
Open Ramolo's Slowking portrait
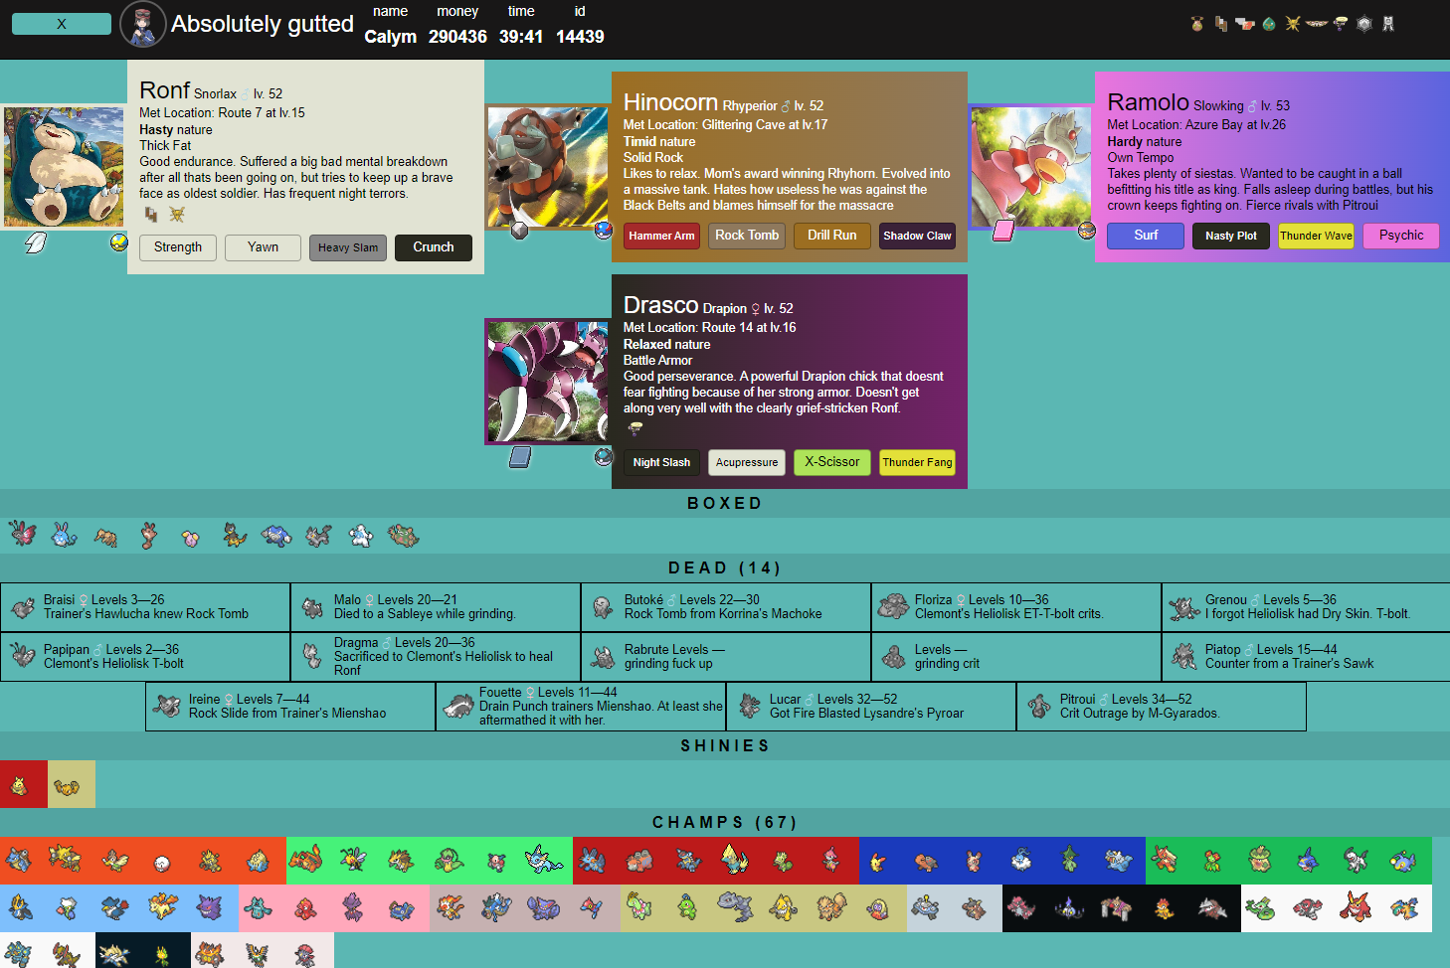(1031, 167)
